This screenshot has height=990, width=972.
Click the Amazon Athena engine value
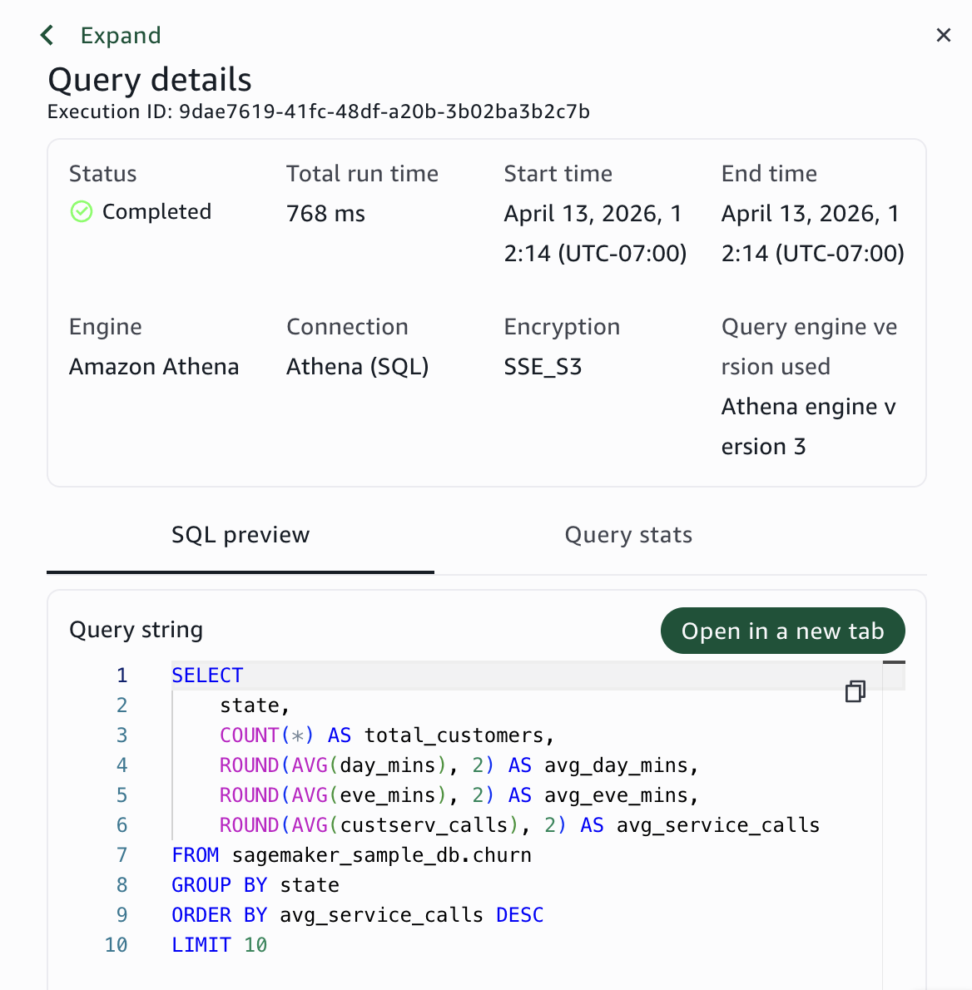[154, 366]
